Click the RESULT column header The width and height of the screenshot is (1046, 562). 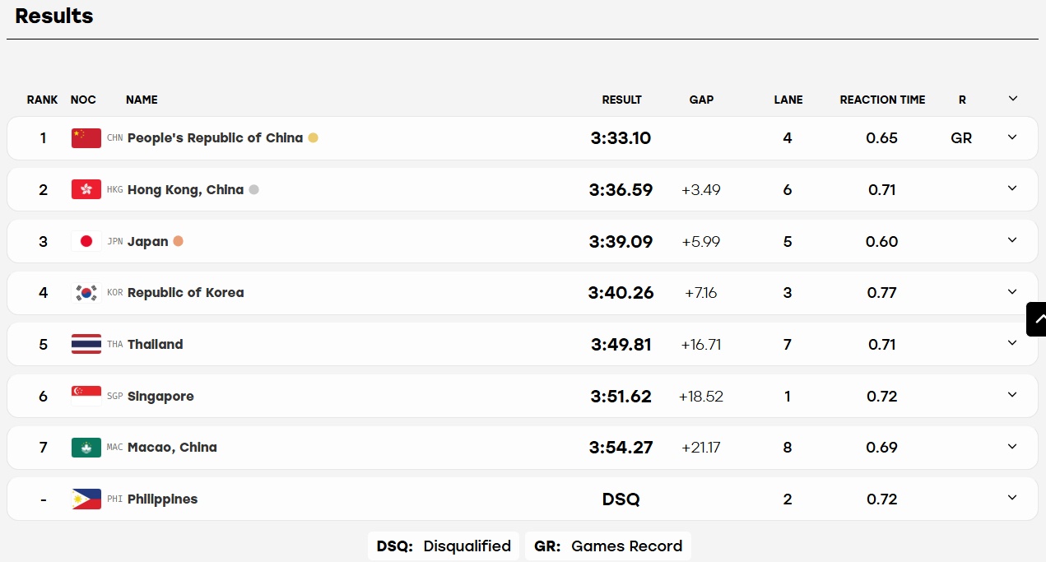tap(621, 100)
